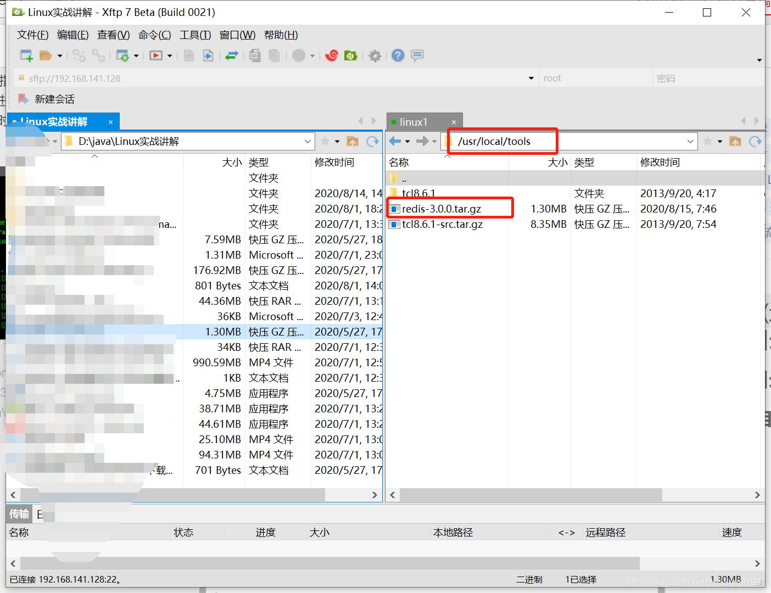771x593 pixels.
Task: Click the local pane home folder icon
Action: tap(353, 142)
